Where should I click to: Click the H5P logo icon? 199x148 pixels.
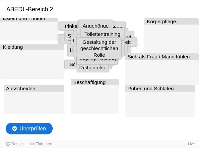pos(191,144)
